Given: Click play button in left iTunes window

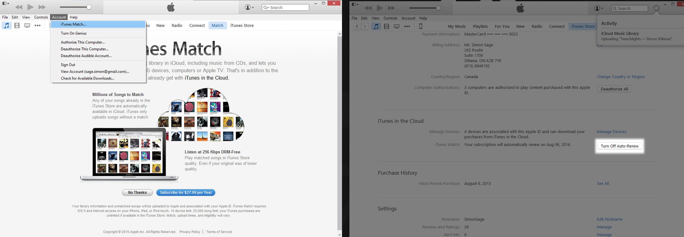Looking at the screenshot, I should pos(30,7).
